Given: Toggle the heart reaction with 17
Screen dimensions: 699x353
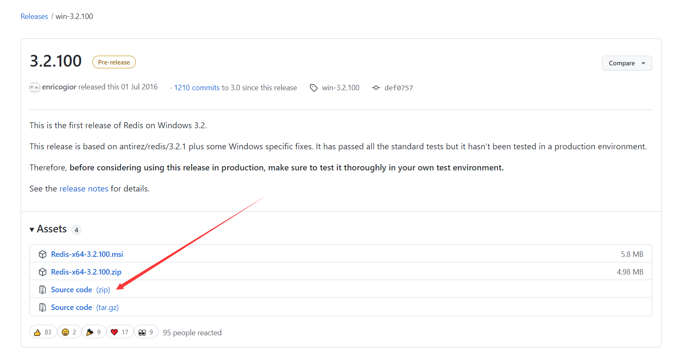Looking at the screenshot, I should click(x=120, y=332).
